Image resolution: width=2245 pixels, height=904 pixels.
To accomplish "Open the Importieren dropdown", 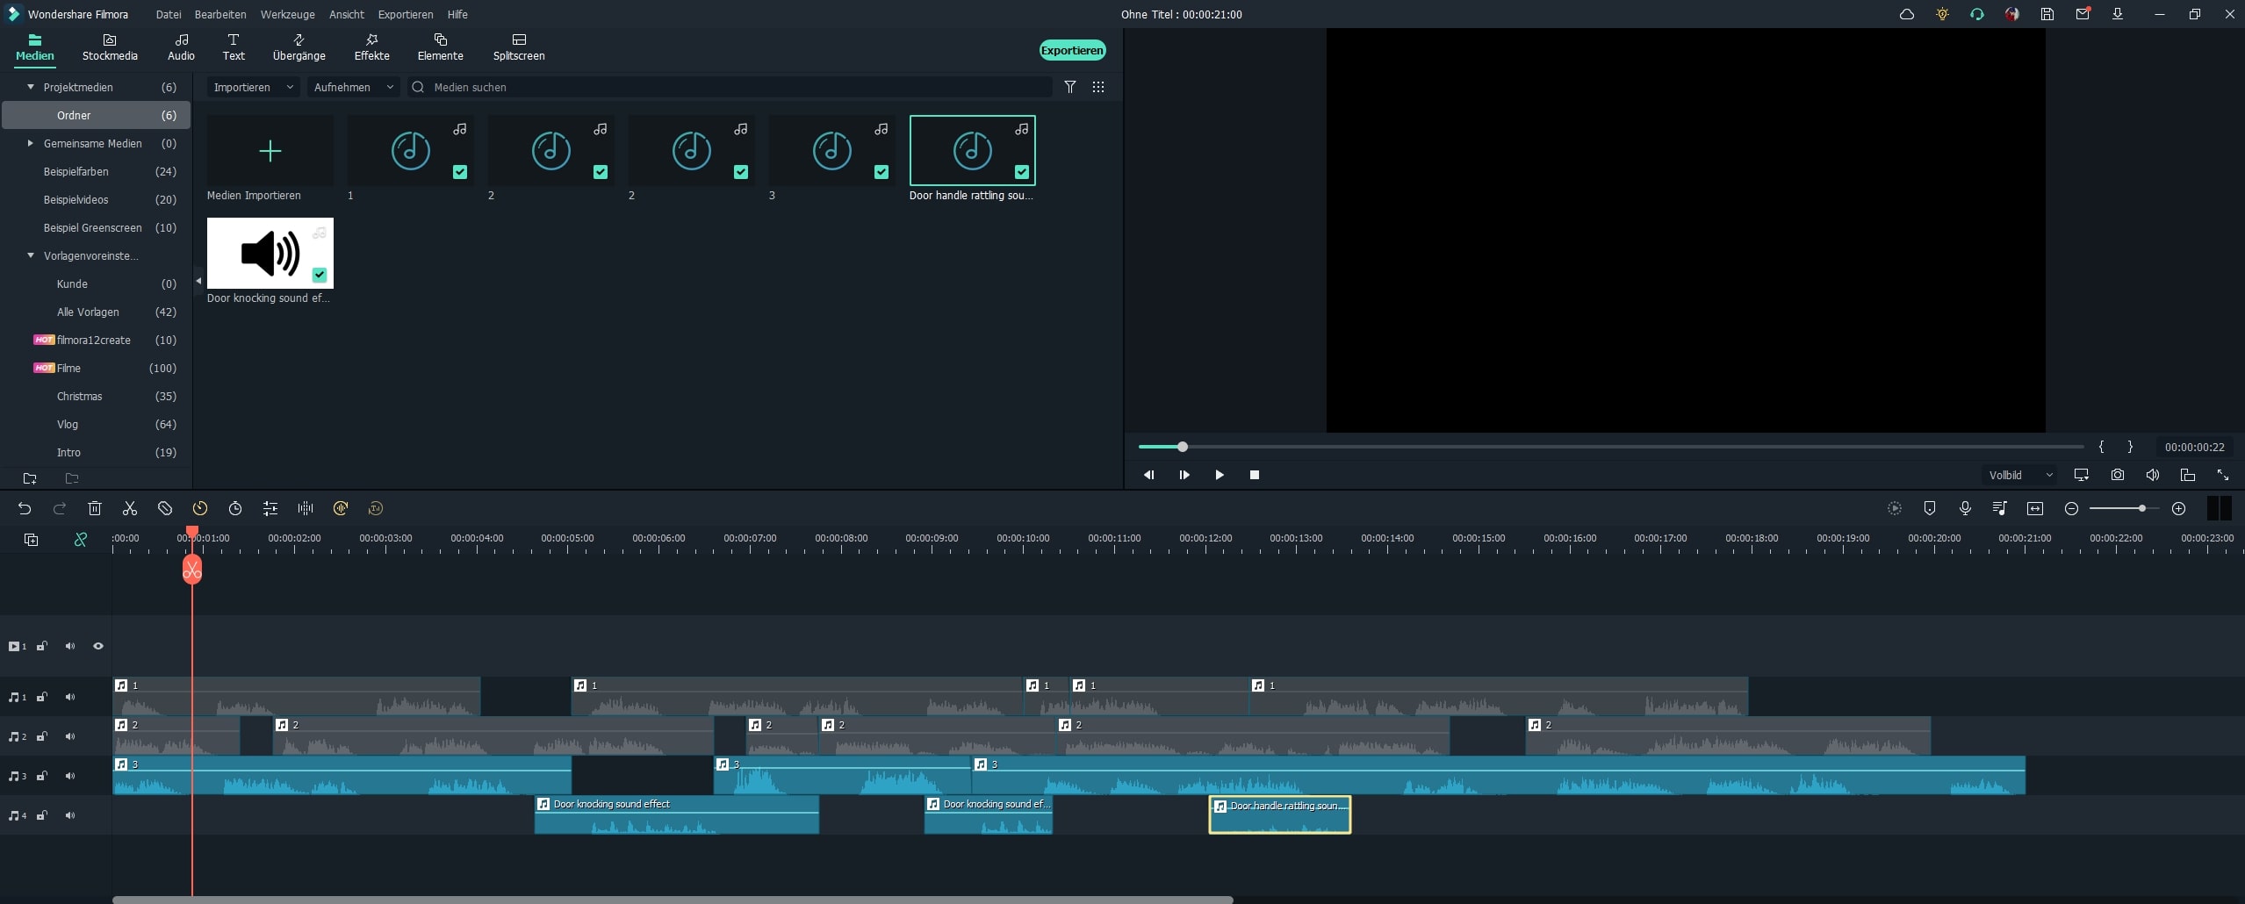I will click(253, 87).
